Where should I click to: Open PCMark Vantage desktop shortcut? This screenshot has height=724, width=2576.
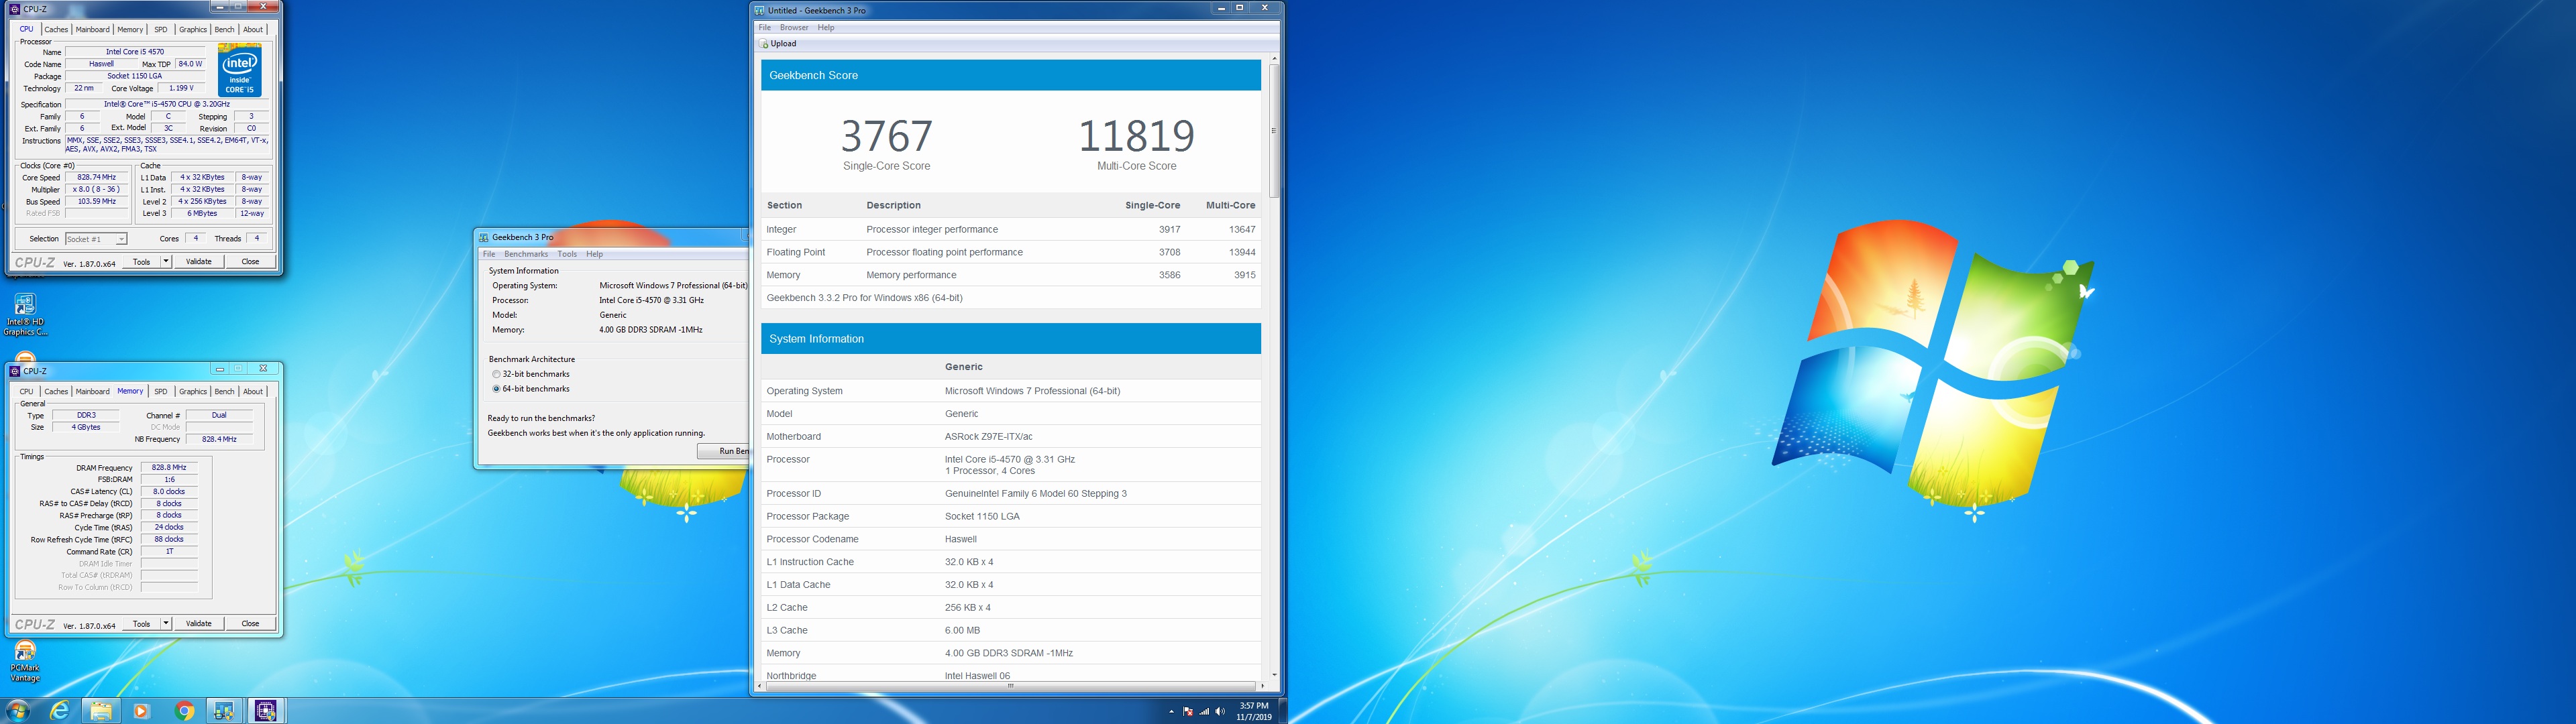[x=25, y=662]
